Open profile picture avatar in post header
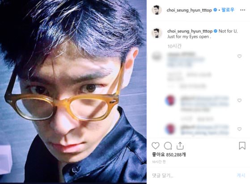The width and height of the screenshot is (250, 184). point(157,10)
